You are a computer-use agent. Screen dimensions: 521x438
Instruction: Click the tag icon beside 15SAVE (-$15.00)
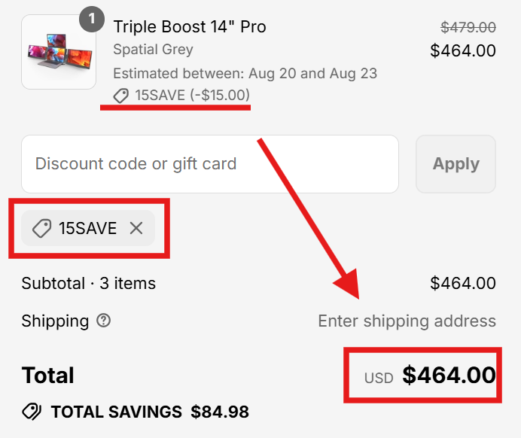(x=120, y=96)
